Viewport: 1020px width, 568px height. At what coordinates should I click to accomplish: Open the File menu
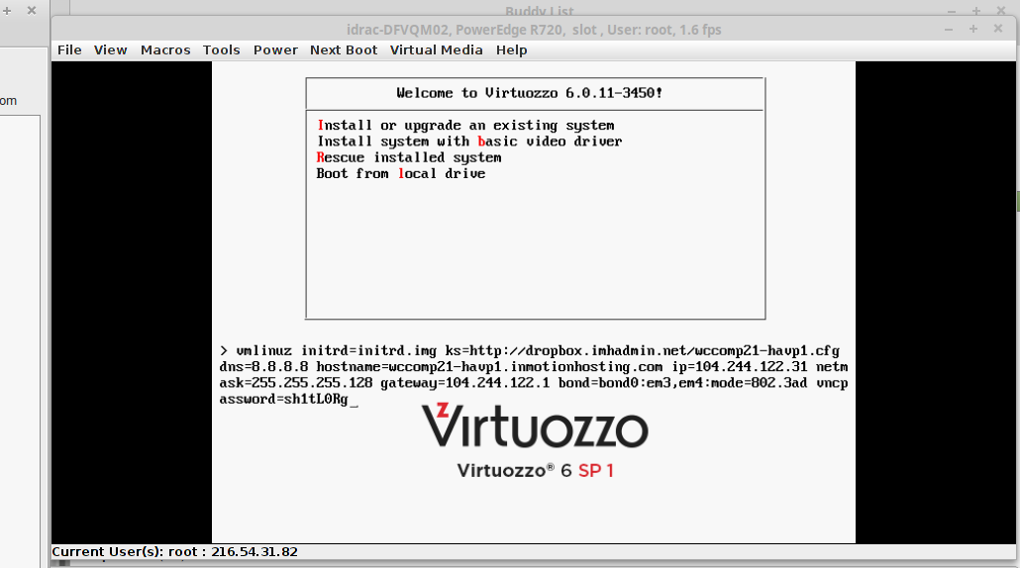click(69, 50)
